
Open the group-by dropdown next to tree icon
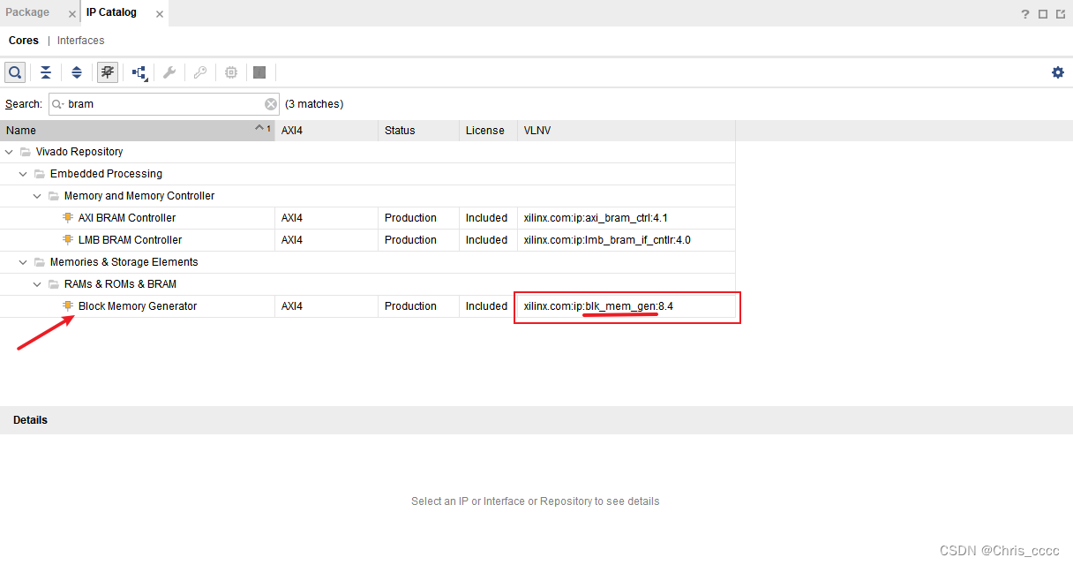pyautogui.click(x=139, y=72)
